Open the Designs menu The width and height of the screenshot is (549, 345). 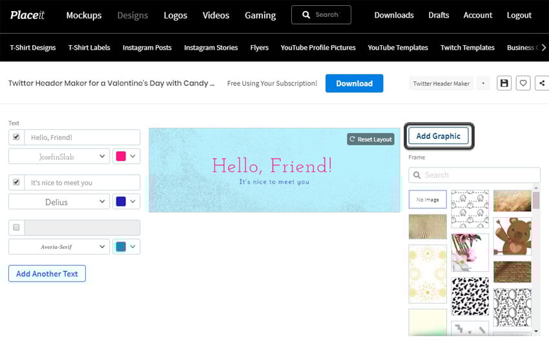132,16
